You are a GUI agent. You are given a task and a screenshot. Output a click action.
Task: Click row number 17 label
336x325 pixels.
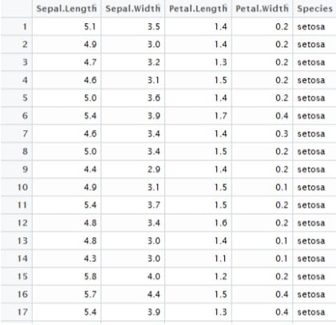click(22, 312)
